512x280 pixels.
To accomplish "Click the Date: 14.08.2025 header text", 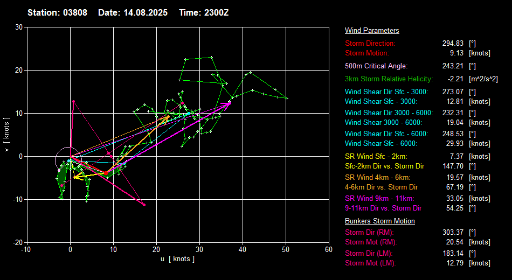I will tap(133, 13).
